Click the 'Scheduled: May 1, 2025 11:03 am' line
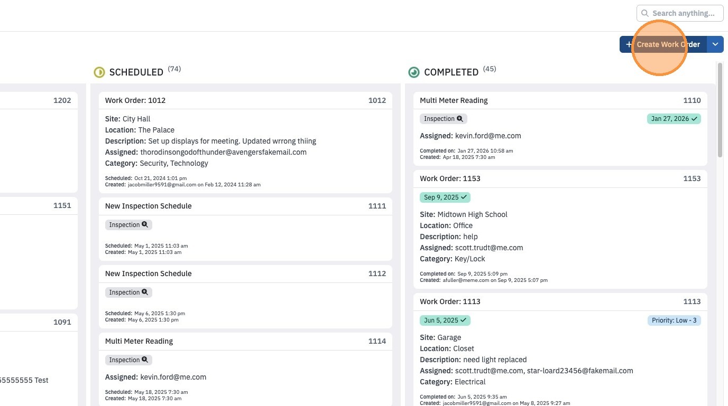The width and height of the screenshot is (728, 406). pyautogui.click(x=146, y=246)
